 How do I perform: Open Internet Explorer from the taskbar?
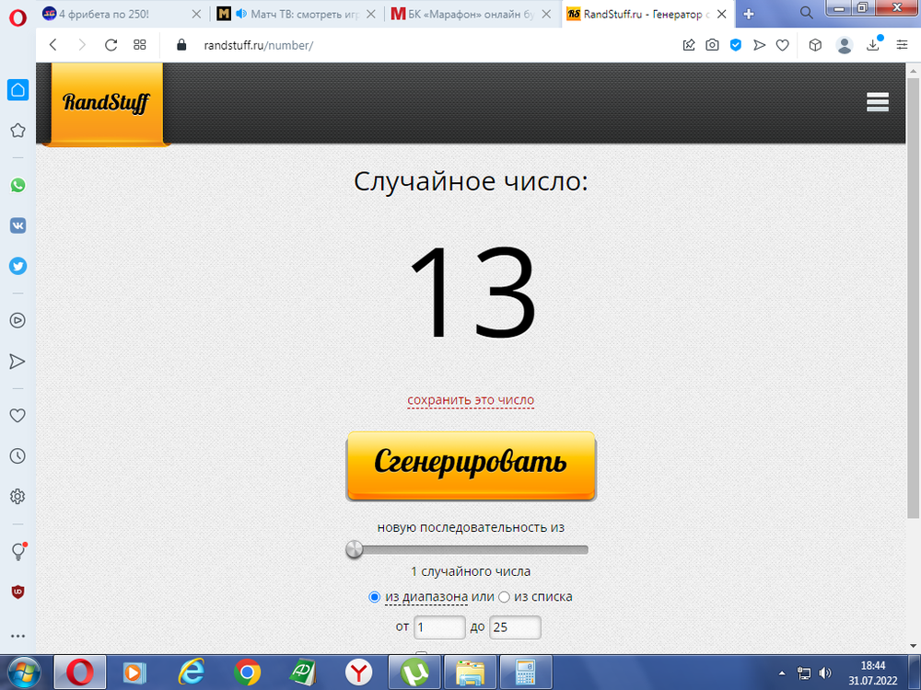[x=191, y=673]
